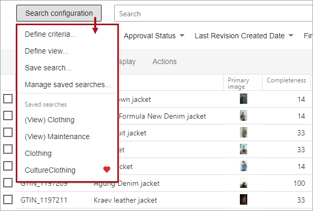Select the checkbox in the first product row
The image size is (313, 211).
[8, 99]
